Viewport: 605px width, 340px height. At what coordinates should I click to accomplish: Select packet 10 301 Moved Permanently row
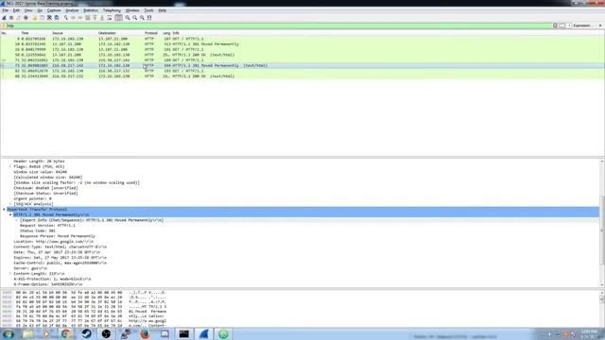tap(302, 44)
